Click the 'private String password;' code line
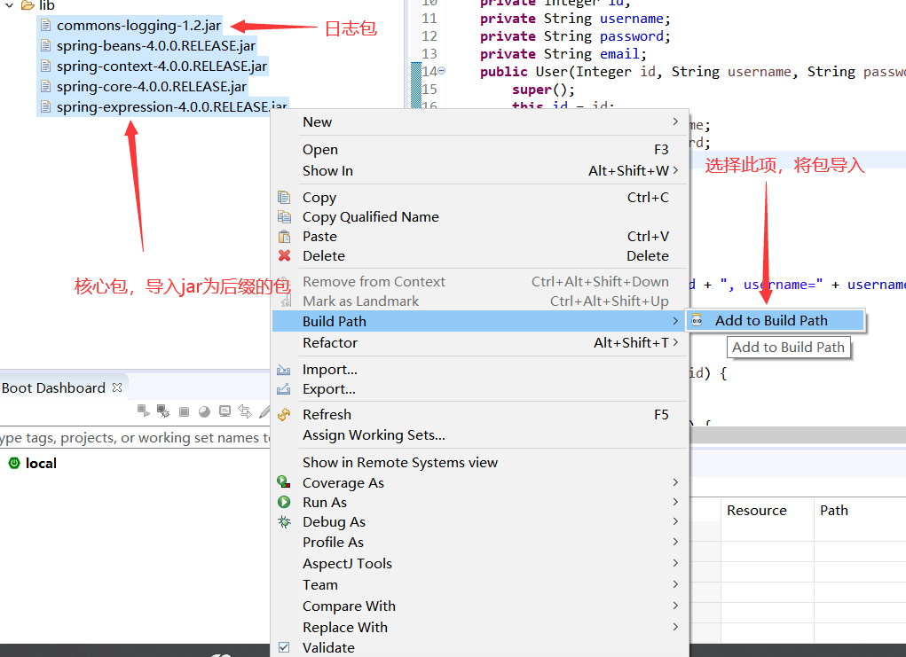The height and width of the screenshot is (657, 906). point(576,36)
